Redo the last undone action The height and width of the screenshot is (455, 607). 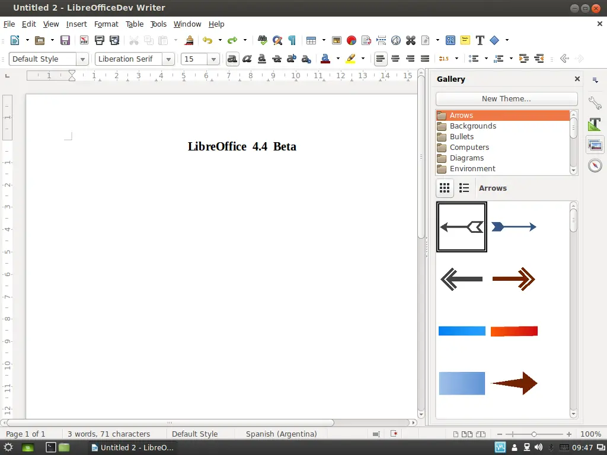232,40
